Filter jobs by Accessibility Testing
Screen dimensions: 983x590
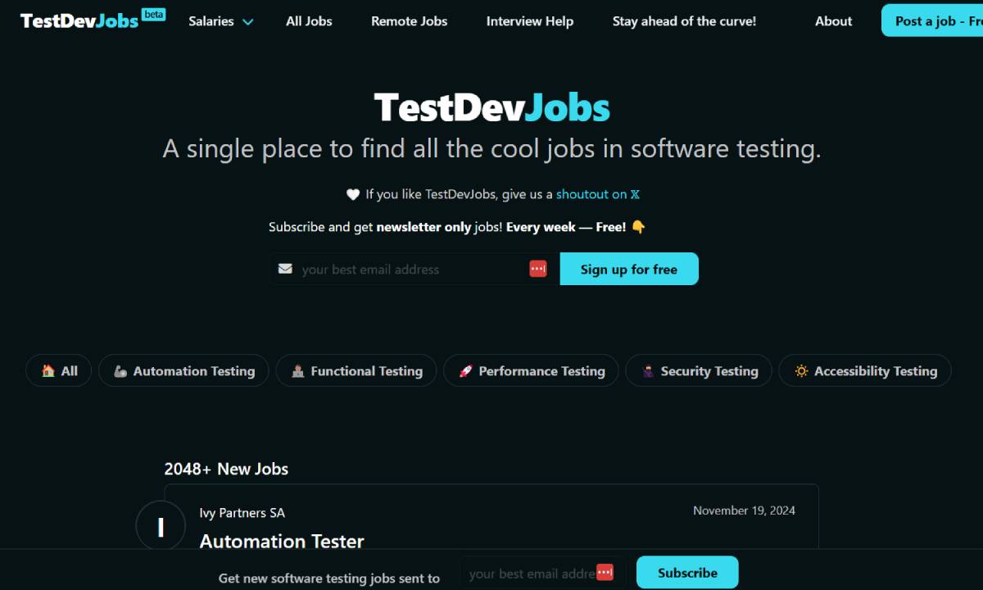click(x=865, y=370)
